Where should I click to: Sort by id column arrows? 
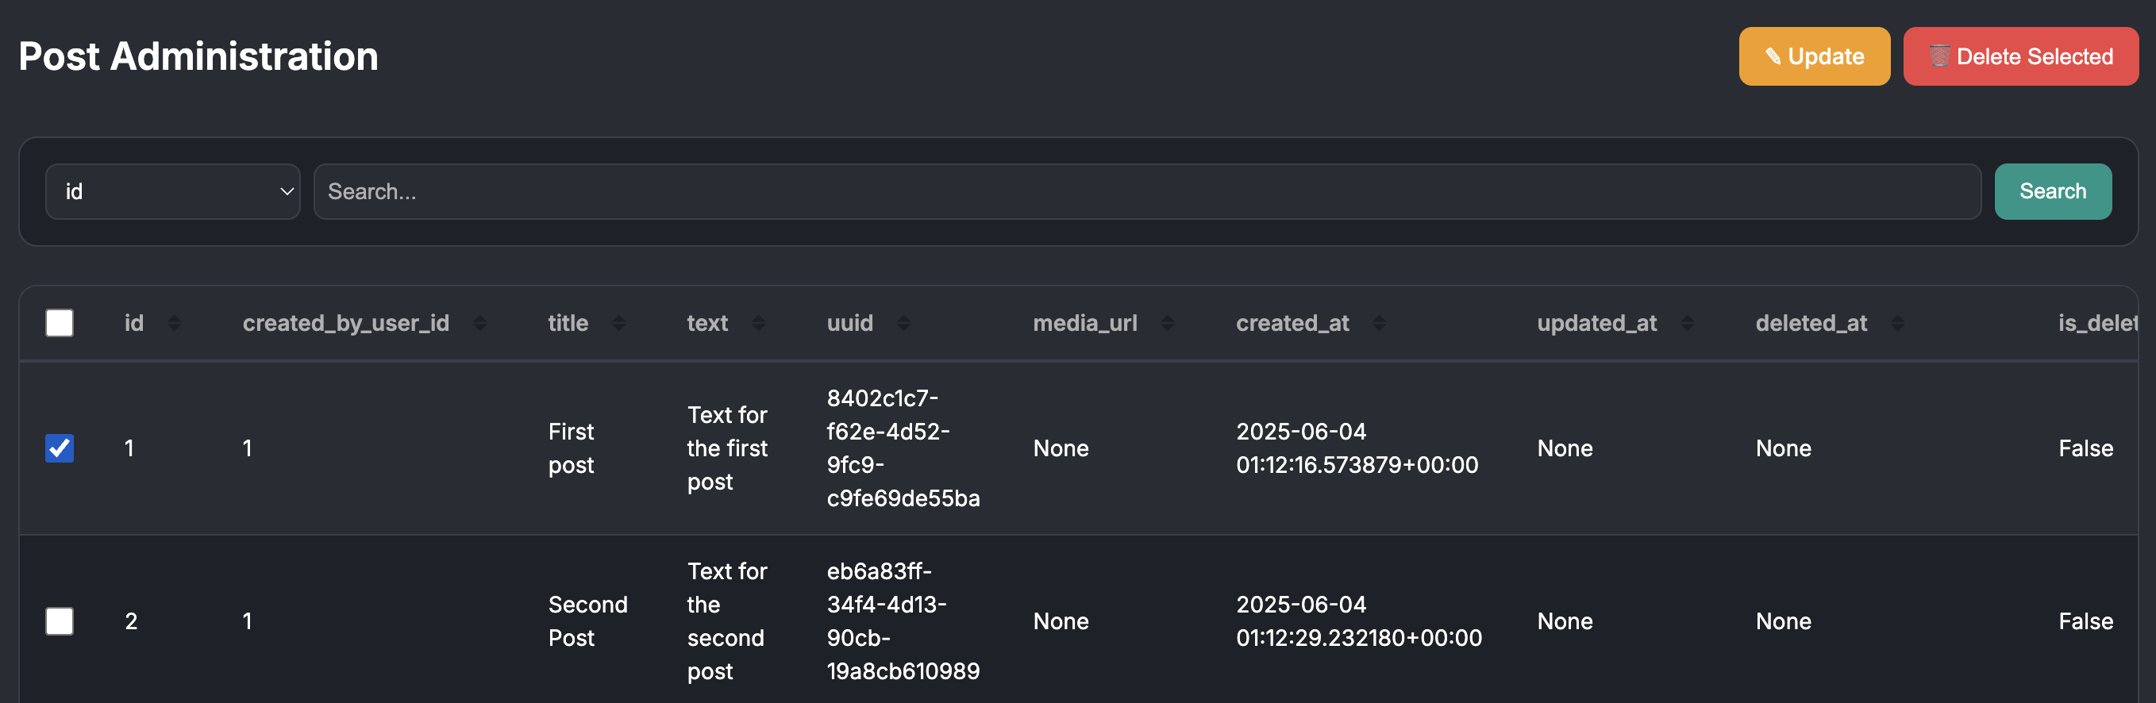click(x=174, y=323)
